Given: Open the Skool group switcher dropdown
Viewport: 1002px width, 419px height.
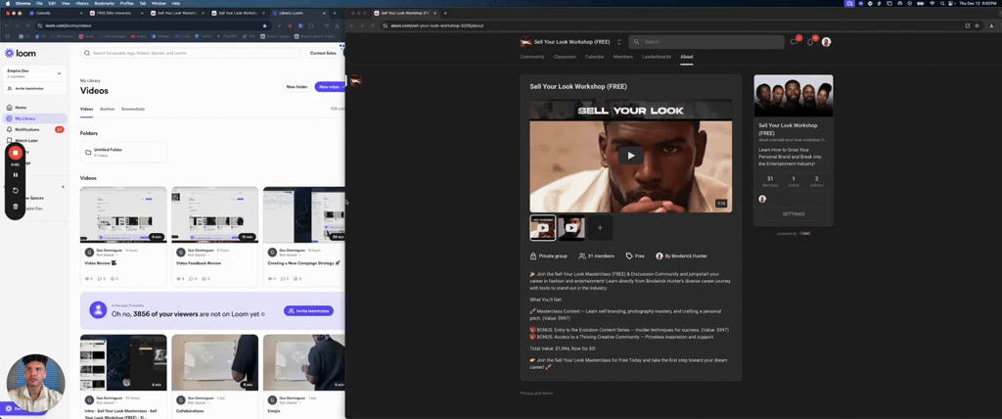Looking at the screenshot, I should click(x=618, y=42).
